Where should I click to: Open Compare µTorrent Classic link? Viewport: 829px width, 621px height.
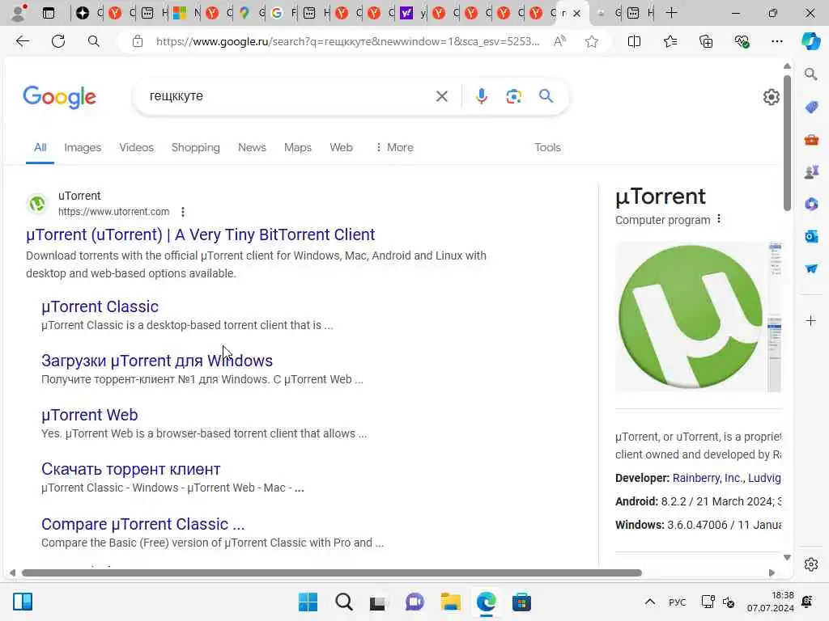pos(142,524)
